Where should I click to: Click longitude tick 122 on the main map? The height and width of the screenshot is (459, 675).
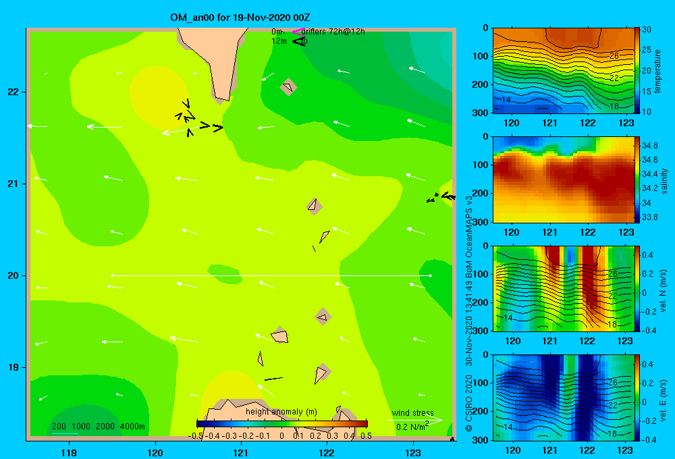pos(327,452)
